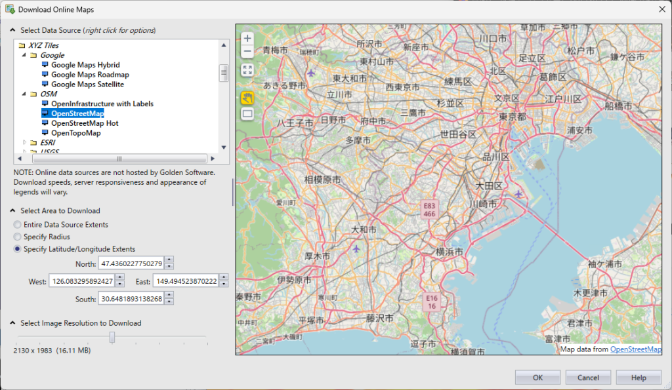Select Entire Data Source Extents option

[x=17, y=225]
